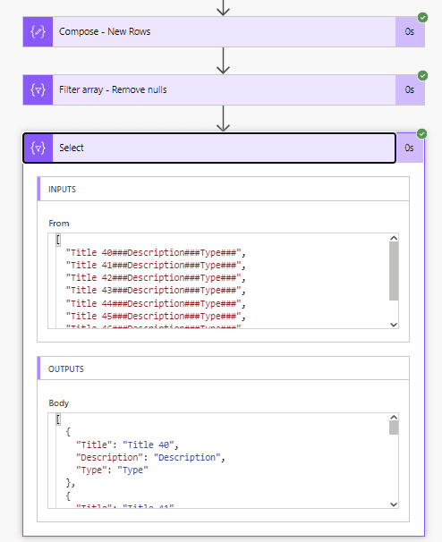Click the "Title 42###Description###Type###" line
442x542 pixels.
(x=156, y=278)
